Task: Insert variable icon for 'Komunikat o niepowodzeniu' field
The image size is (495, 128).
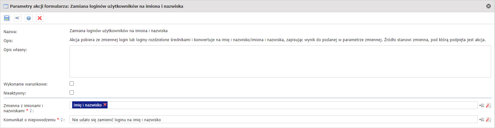Action: tap(482, 120)
